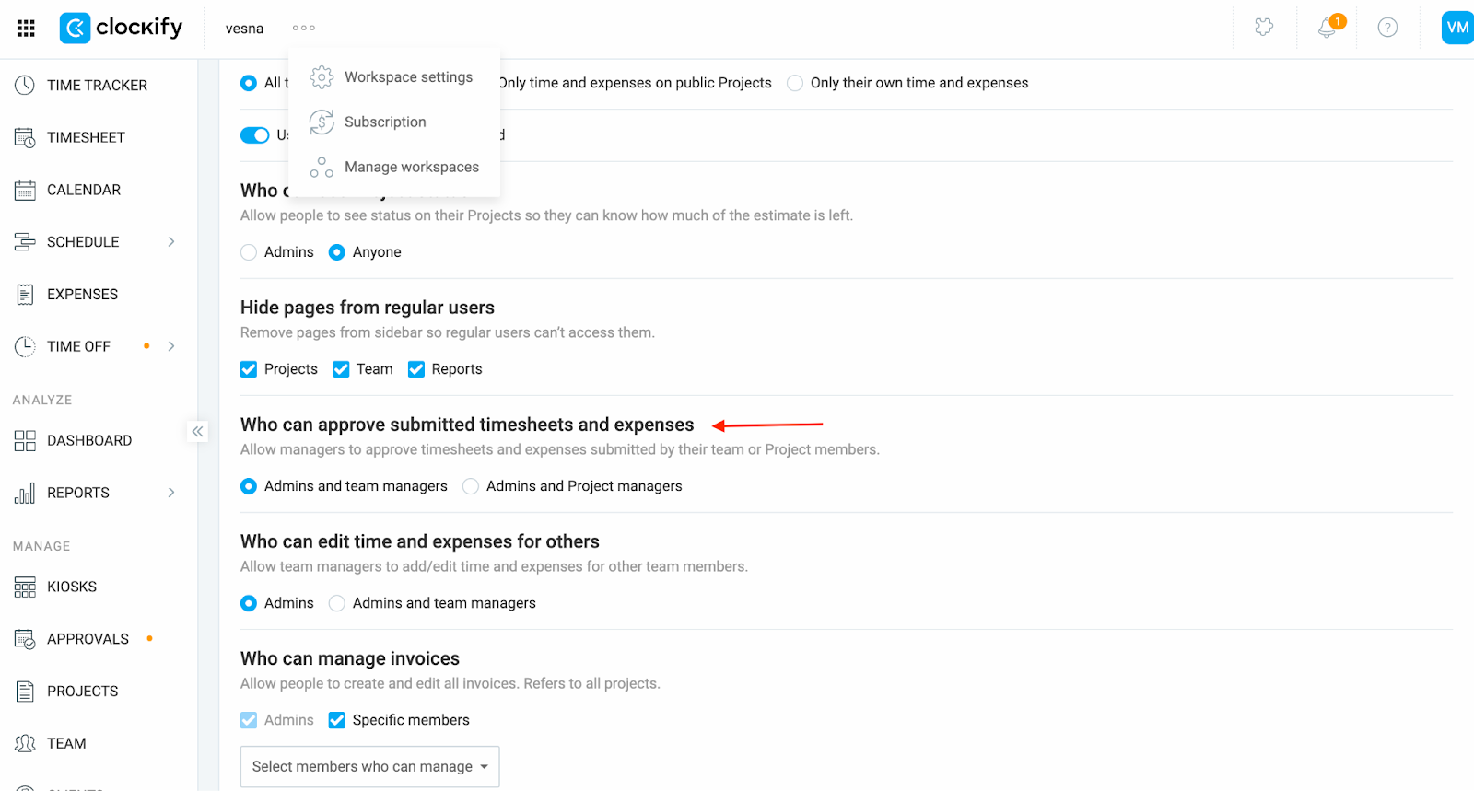Open the help question mark icon
1474x791 pixels.
(x=1387, y=28)
